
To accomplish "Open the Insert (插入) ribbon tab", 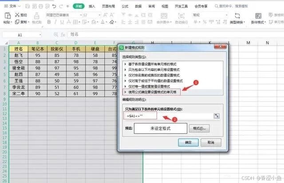I will pyautogui.click(x=92, y=6).
